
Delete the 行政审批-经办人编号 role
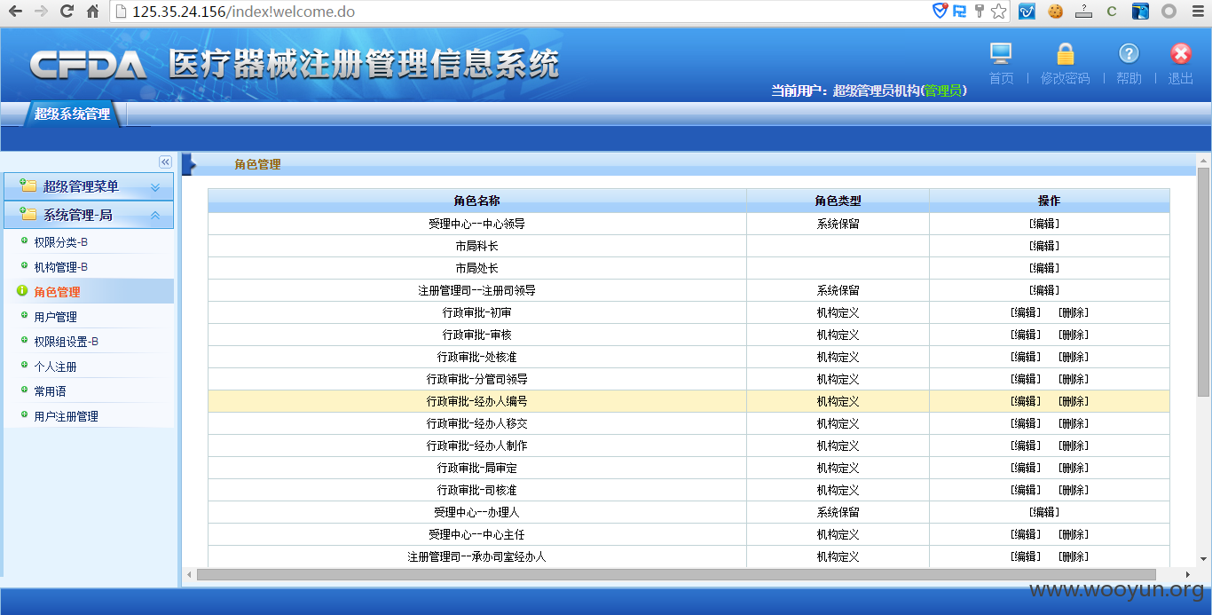pyautogui.click(x=1074, y=401)
